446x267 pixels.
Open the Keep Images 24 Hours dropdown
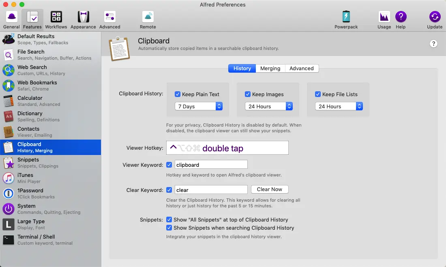[268, 106]
